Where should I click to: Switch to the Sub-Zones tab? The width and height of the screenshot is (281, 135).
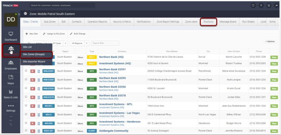click(x=50, y=22)
